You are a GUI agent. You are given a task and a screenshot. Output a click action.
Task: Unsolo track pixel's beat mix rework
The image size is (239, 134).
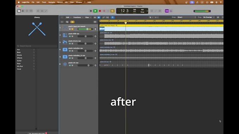[72, 29]
